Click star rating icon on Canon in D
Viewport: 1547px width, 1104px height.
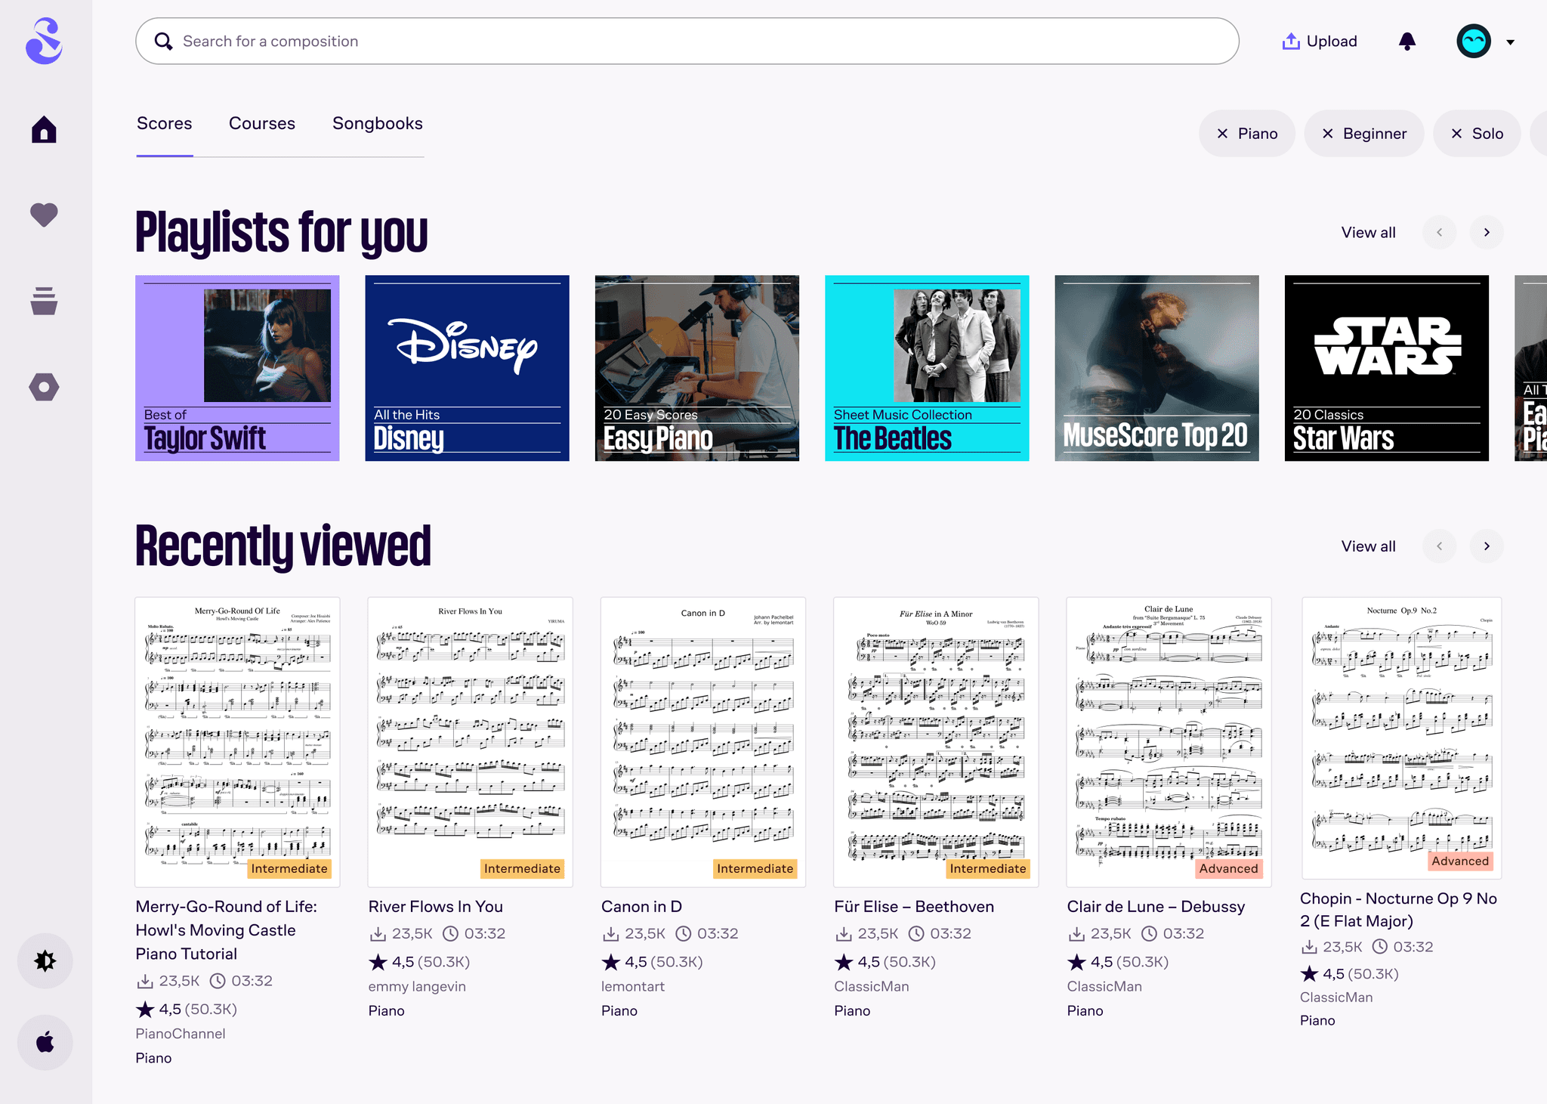click(x=610, y=962)
